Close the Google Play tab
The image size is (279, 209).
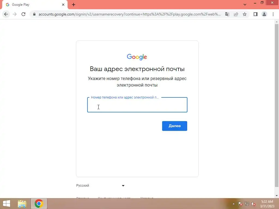coord(63,5)
